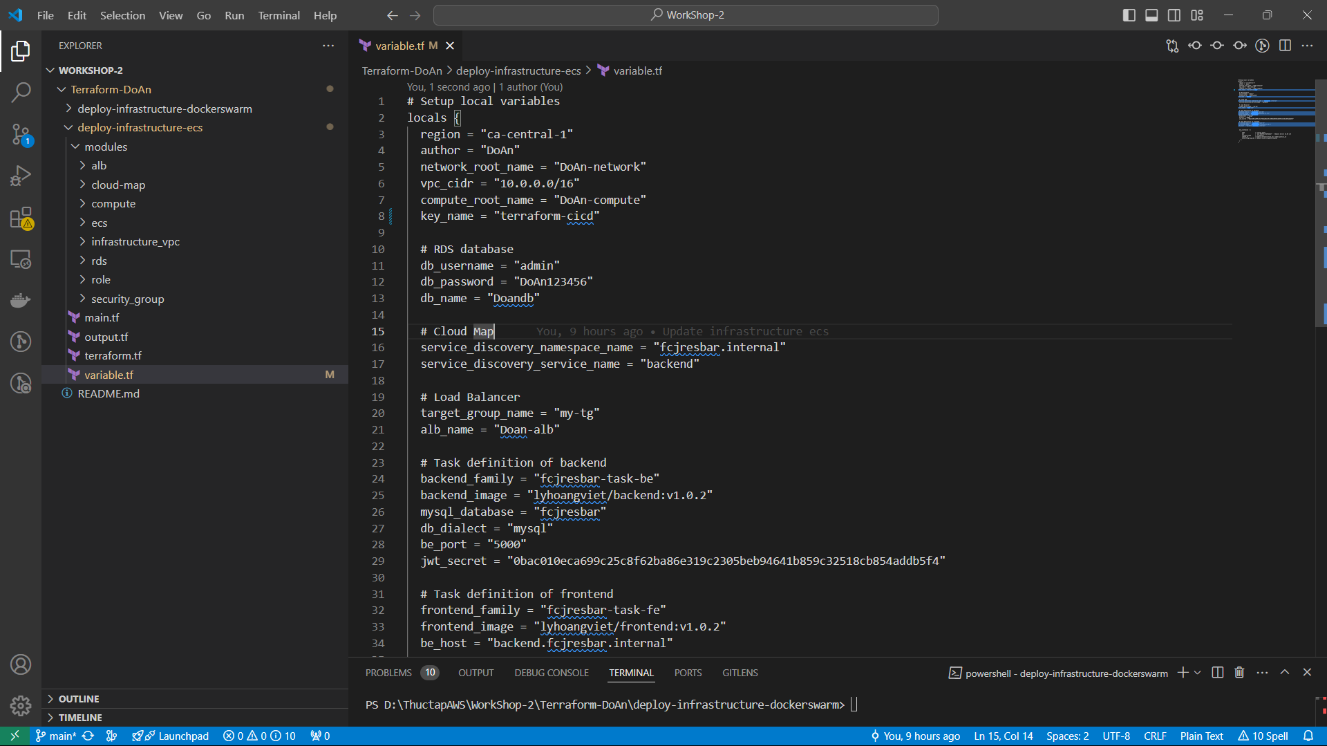
Task: Close the variable.tf editor tab
Action: coord(450,46)
